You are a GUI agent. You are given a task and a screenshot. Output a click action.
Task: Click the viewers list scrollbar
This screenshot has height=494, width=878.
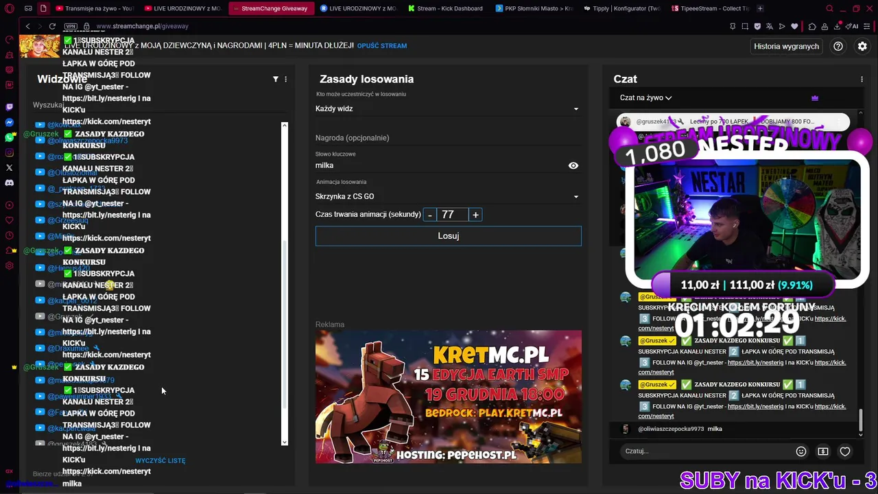point(285,322)
